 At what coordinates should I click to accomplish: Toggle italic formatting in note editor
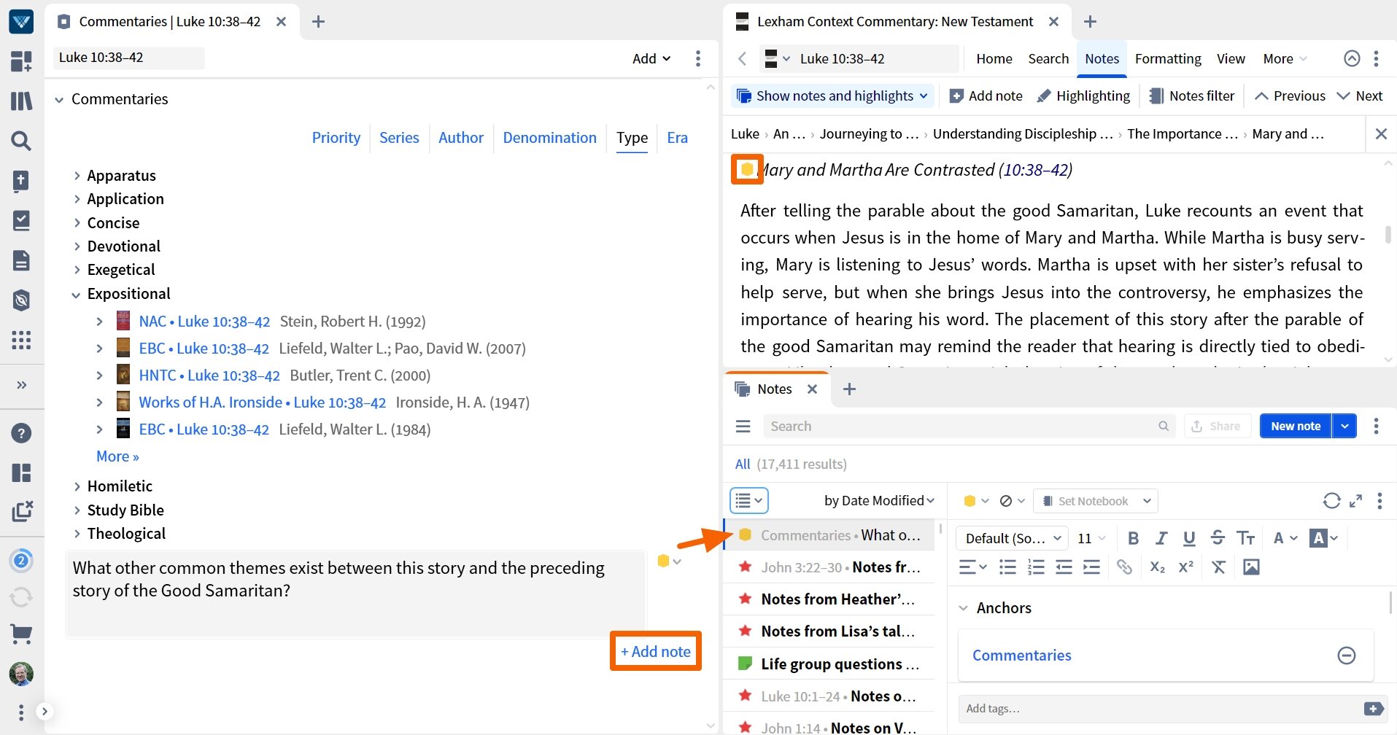[1161, 538]
